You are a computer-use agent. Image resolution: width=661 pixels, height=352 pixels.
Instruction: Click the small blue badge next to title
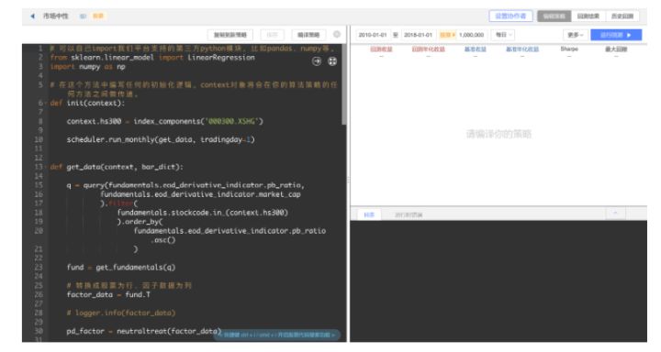(x=83, y=16)
